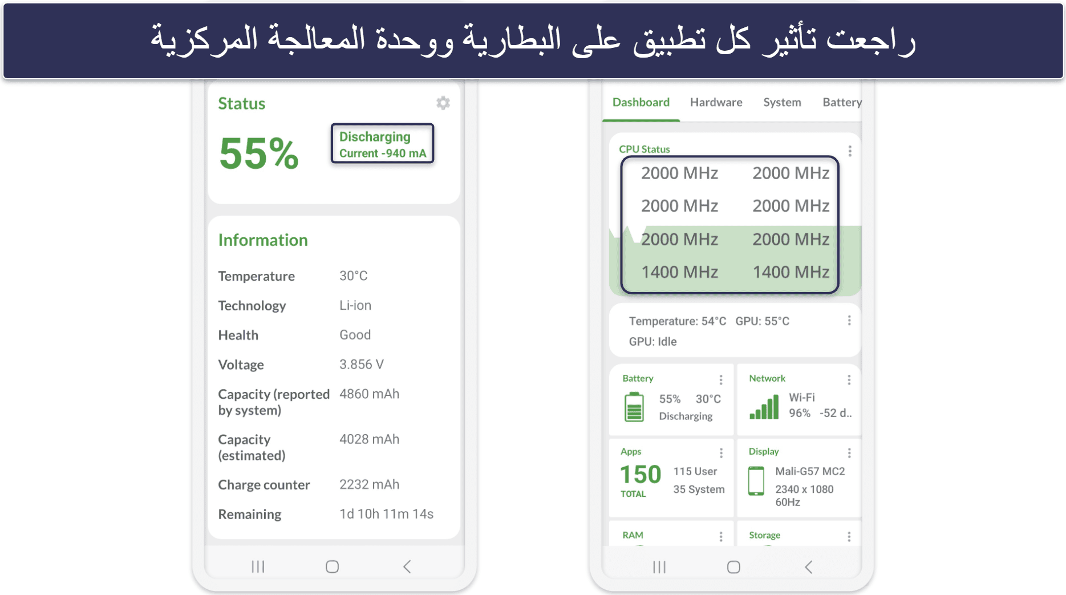Viewport: 1066px width, 595px height.
Task: Switch to the Battery tab
Action: point(842,102)
